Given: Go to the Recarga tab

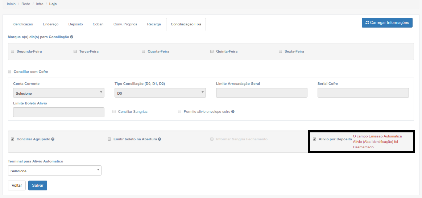Looking at the screenshot, I should (x=154, y=24).
